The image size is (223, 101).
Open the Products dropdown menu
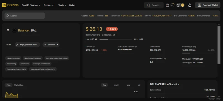coord(49,5)
